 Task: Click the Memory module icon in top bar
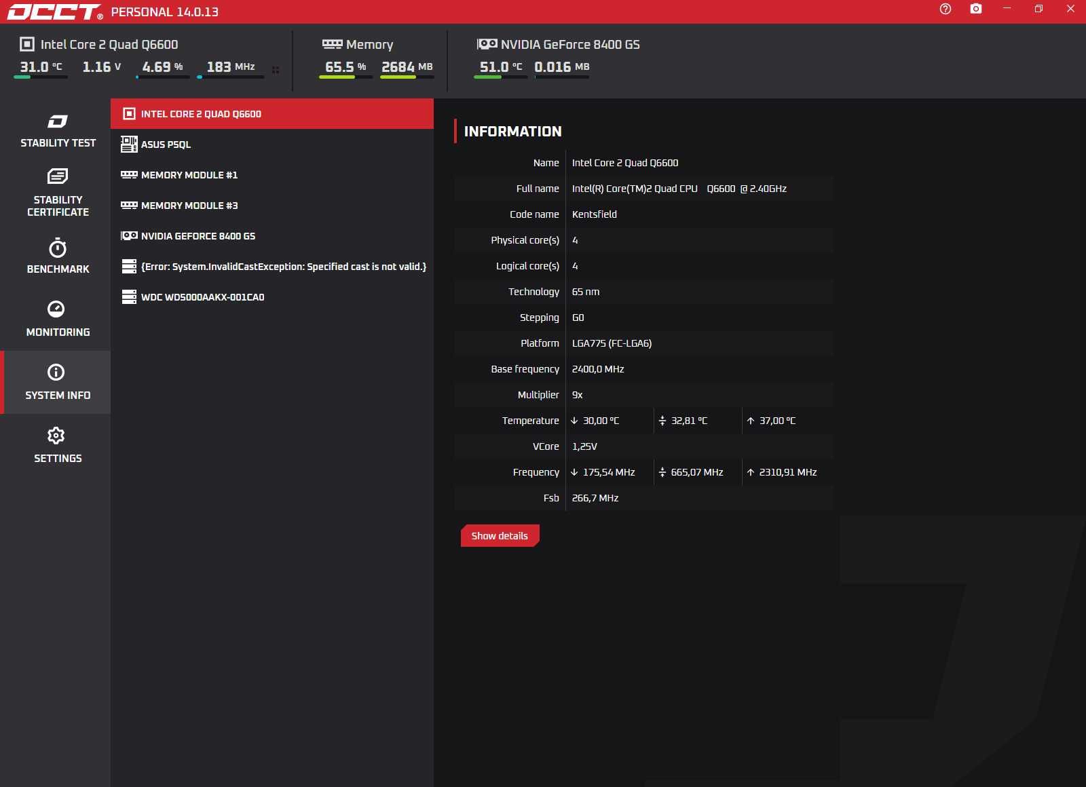click(x=332, y=44)
